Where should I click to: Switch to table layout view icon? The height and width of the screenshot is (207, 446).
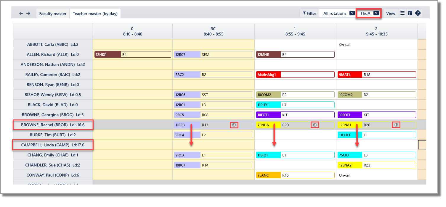tap(410, 13)
